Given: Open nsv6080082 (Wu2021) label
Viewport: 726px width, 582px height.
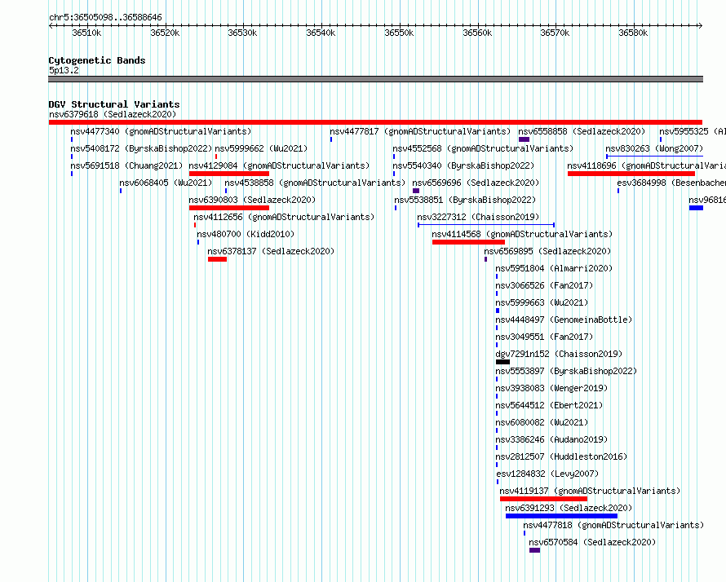Looking at the screenshot, I should coord(542,422).
